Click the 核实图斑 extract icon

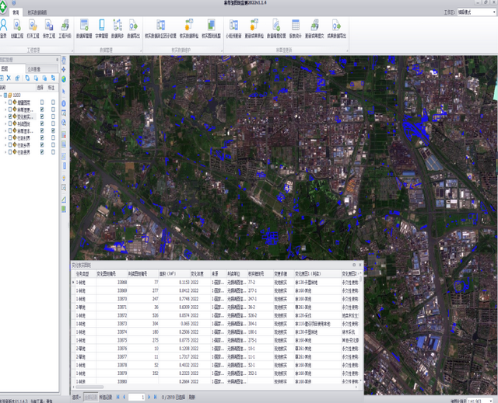(211, 25)
